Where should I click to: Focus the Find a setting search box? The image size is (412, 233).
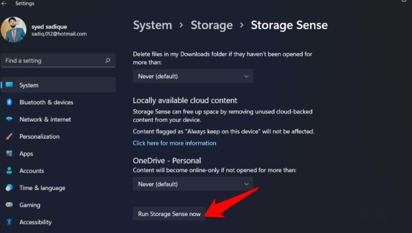[53, 60]
